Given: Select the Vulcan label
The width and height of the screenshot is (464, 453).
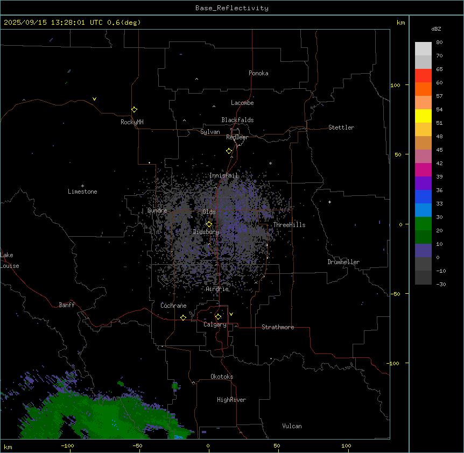Looking at the screenshot, I should pos(292,426).
